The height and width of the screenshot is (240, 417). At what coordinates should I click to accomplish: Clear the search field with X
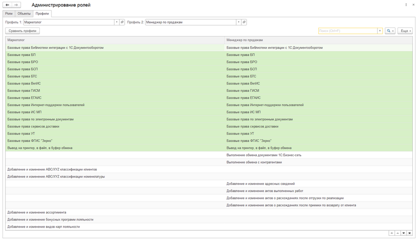click(x=380, y=31)
